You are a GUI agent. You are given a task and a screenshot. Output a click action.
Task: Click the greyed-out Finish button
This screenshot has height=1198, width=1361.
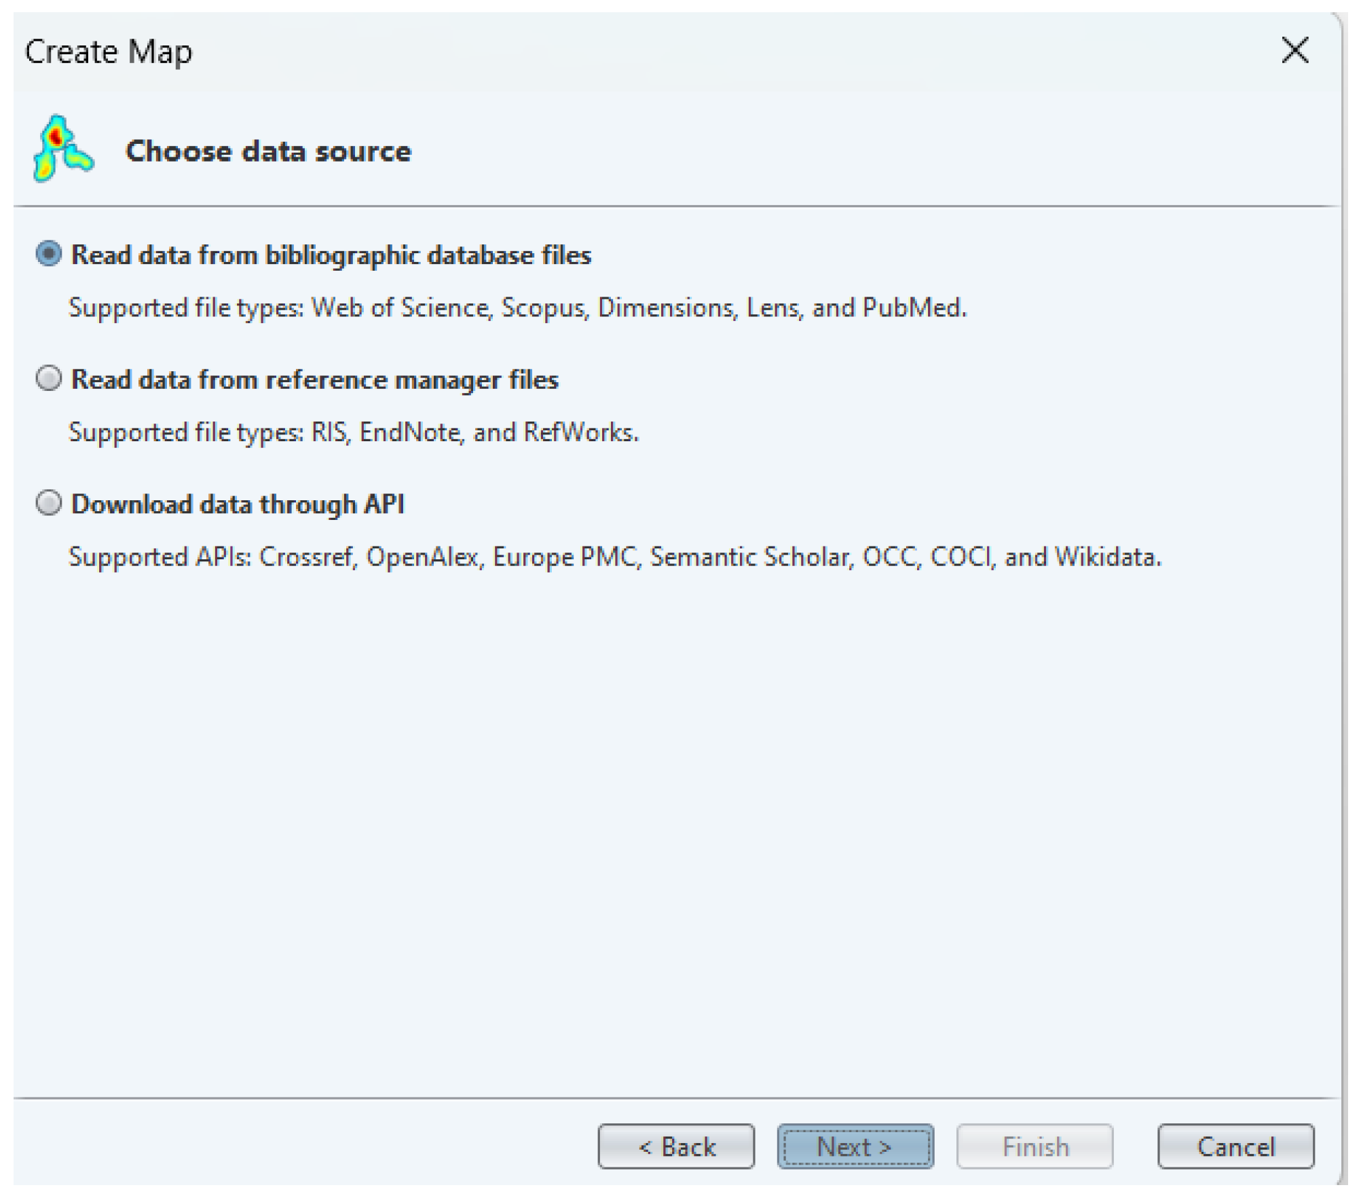1034,1146
